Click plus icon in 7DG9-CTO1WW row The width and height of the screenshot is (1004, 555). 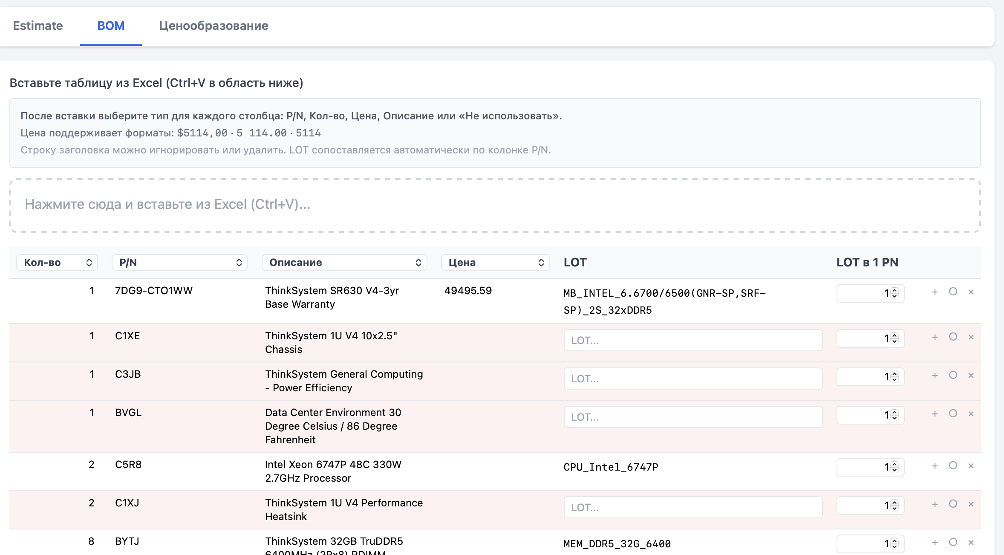point(935,292)
